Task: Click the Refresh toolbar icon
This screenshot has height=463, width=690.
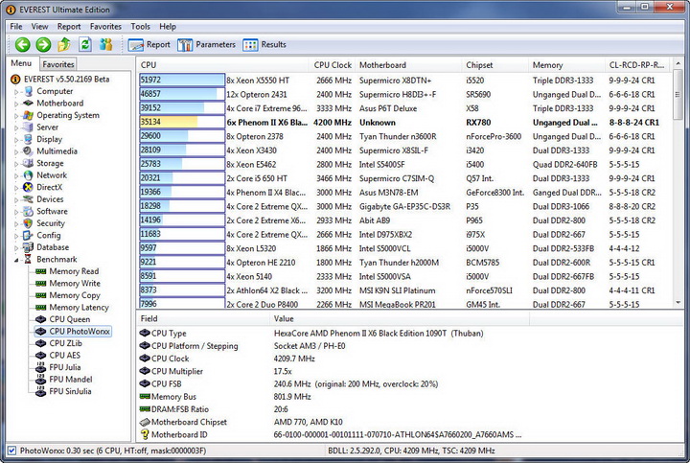Action: 85,44
